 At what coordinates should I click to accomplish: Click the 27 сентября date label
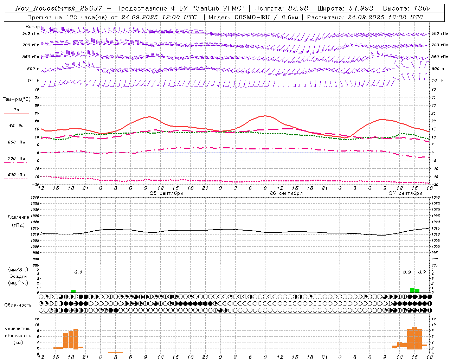click(406, 193)
